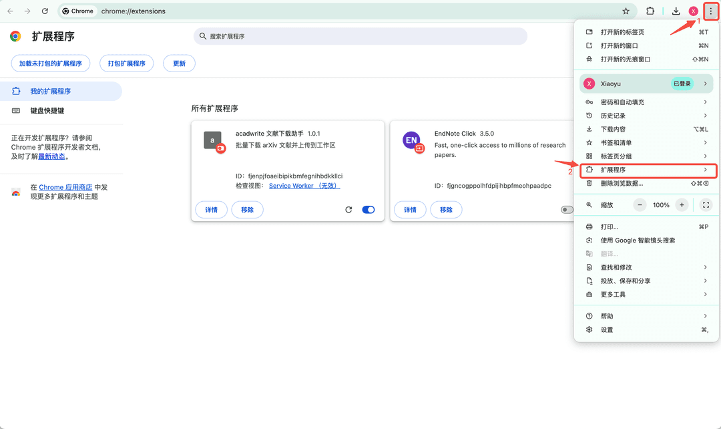Select 我的扩展程序 in sidebar
The image size is (721, 429).
61,91
